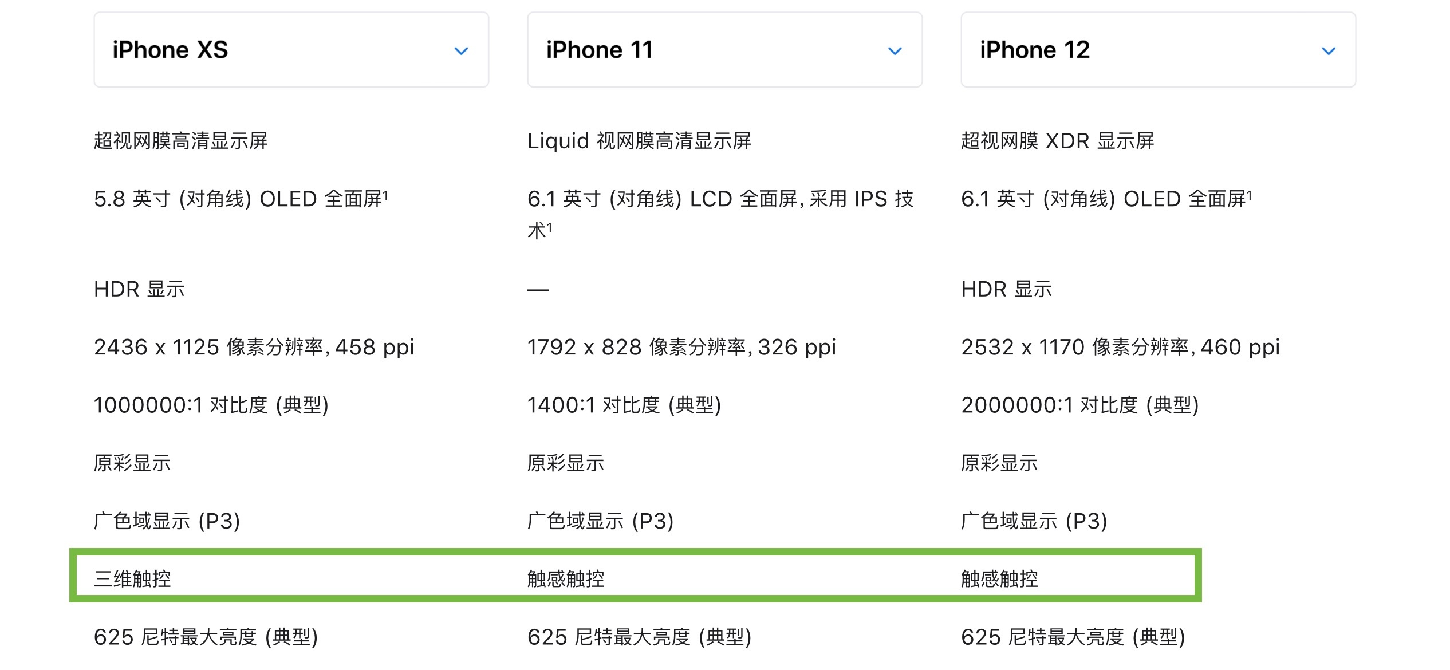Click 触感触控 under the iPhone 12 column
1450x670 pixels.
[x=999, y=578]
